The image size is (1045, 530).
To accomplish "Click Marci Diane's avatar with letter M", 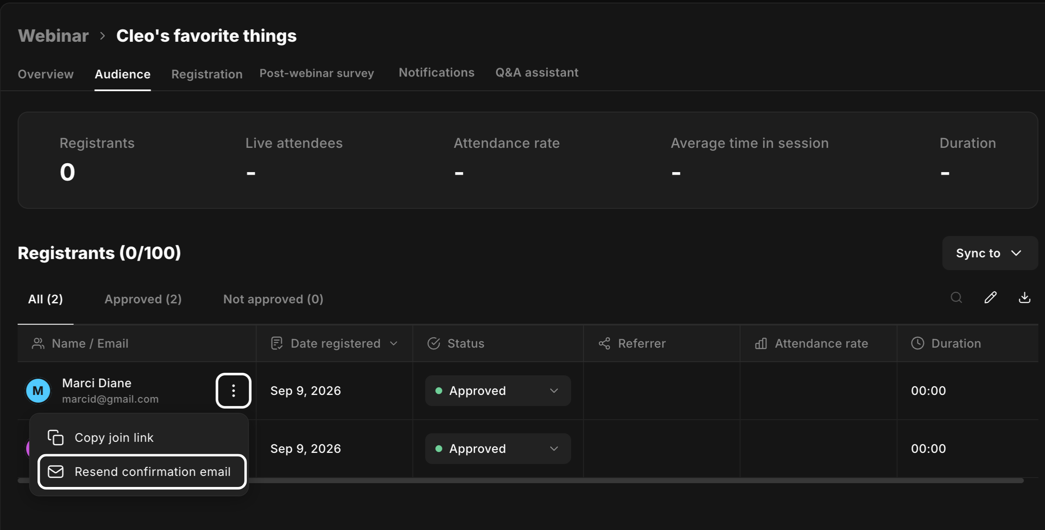I will click(x=38, y=391).
